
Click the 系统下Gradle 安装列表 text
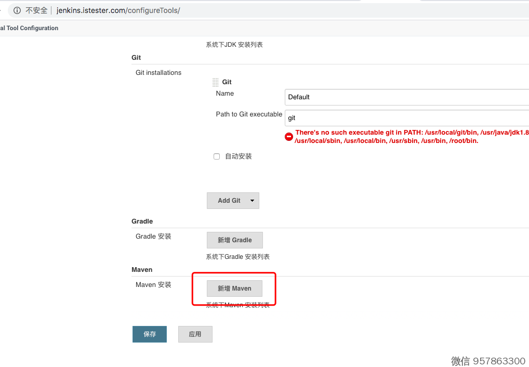click(x=237, y=257)
